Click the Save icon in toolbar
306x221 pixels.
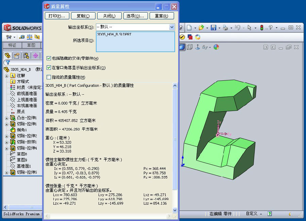tap(214, 28)
